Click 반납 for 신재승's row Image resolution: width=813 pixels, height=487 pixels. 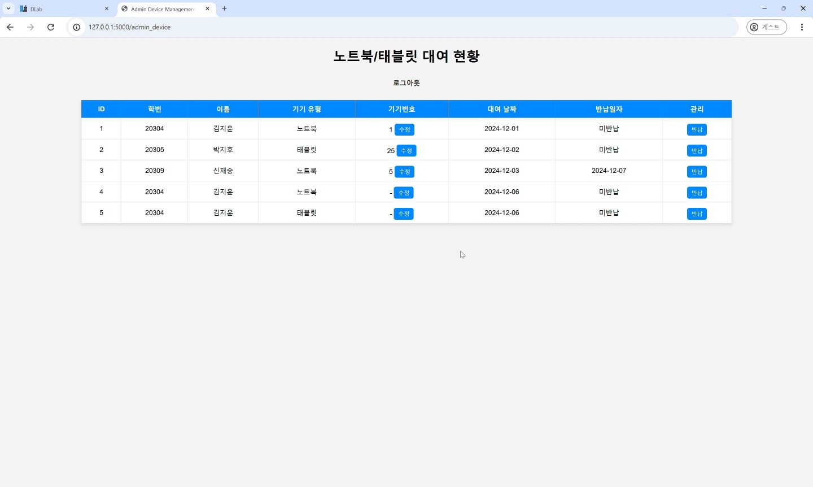point(697,172)
